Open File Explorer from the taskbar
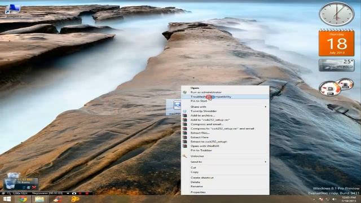Viewport: 361px width, 203px height. 39,199
